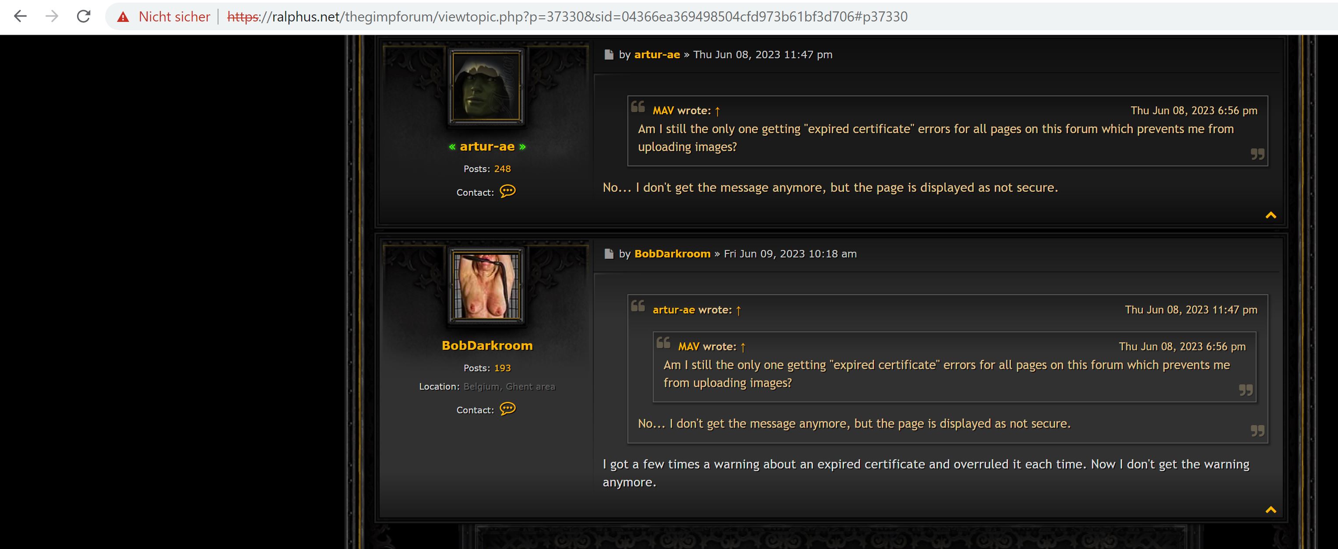
Task: Follow up-arrow in MAV quote of artur-ae post
Action: [x=717, y=111]
